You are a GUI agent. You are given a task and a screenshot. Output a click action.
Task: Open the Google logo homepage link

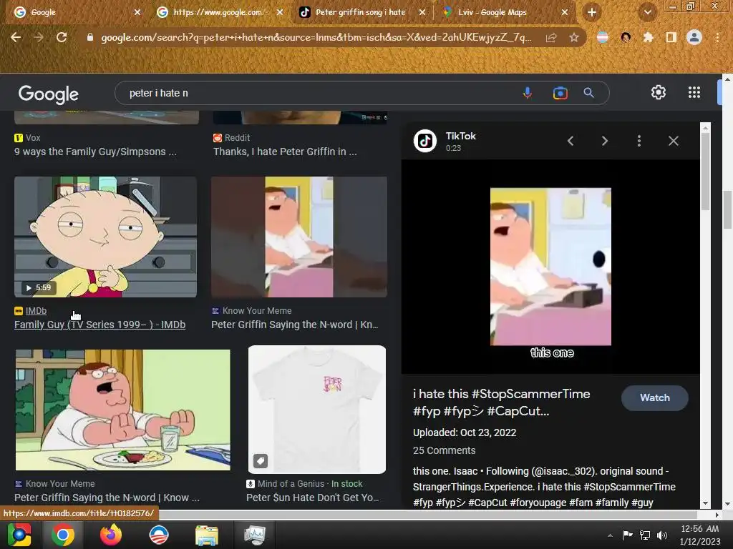48,94
